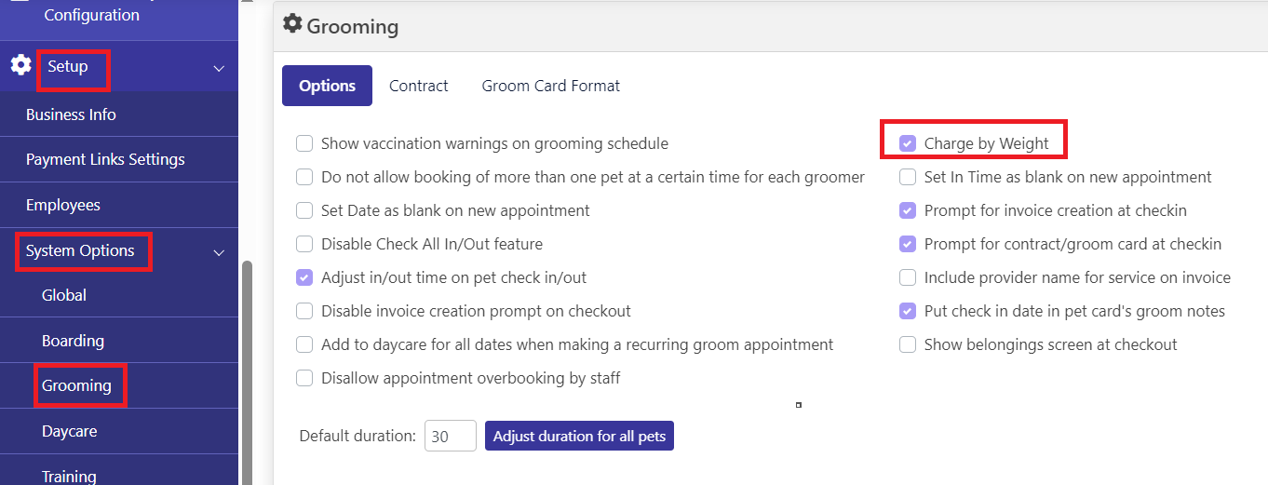The image size is (1268, 485).
Task: Collapse the Setup section chevron
Action: (219, 68)
